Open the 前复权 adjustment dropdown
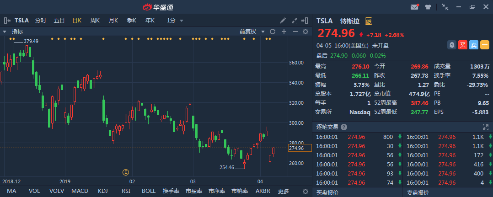Viewport: 493px width, 197px height. 252,32
